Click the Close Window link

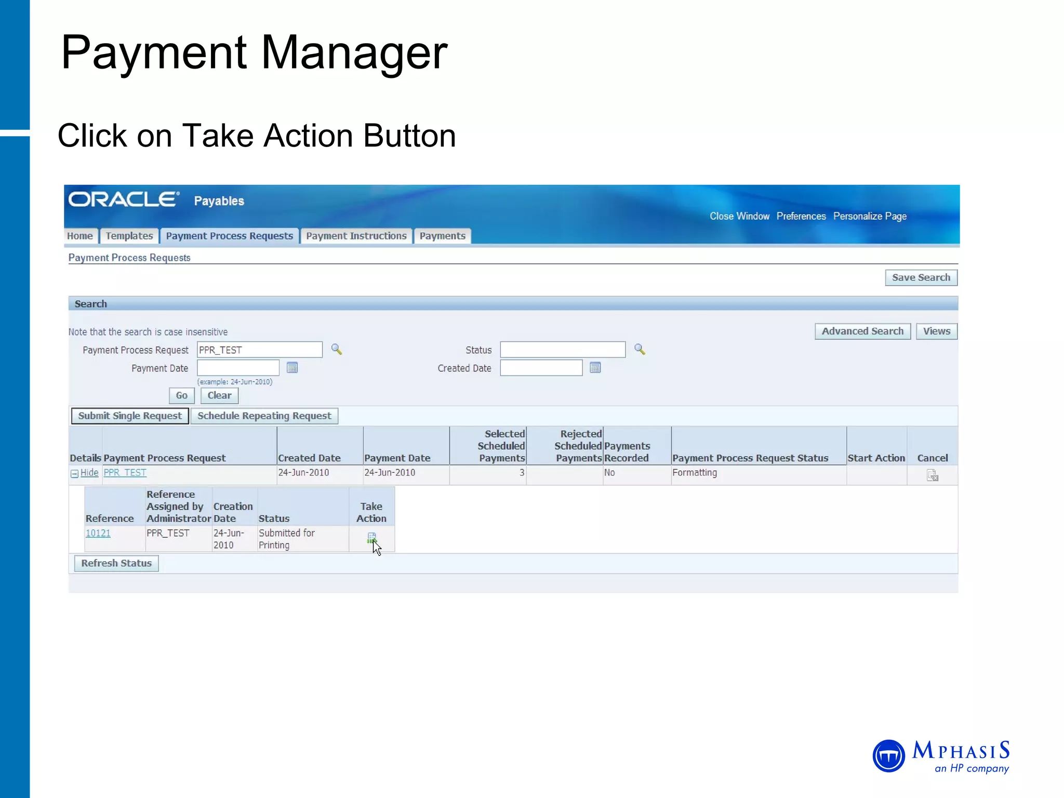(739, 216)
